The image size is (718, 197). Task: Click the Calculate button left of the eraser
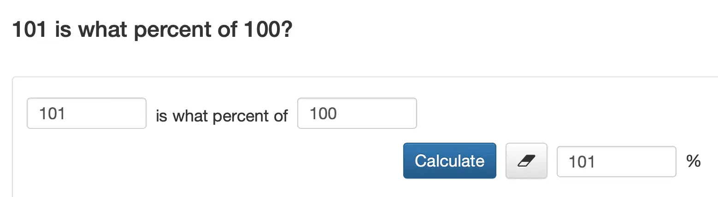449,161
